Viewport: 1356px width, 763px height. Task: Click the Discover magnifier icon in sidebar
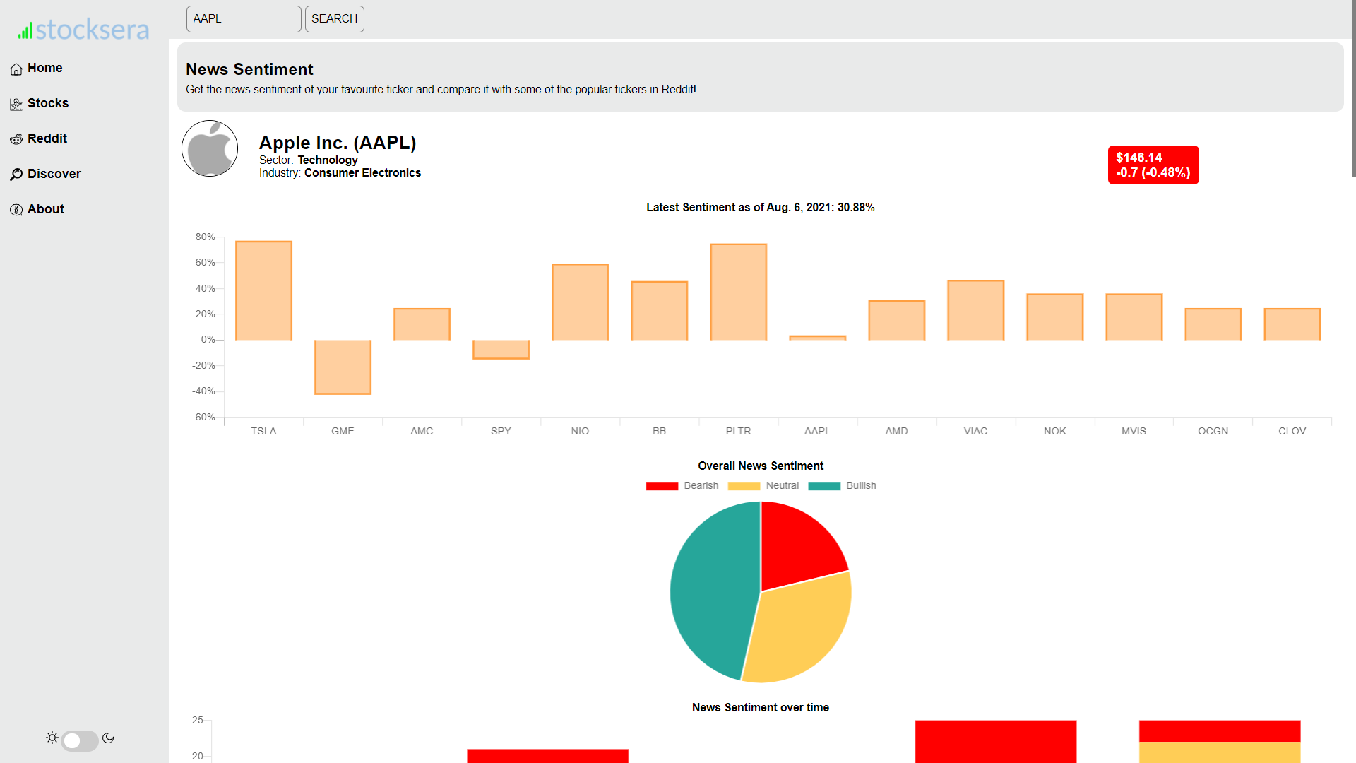pos(16,175)
